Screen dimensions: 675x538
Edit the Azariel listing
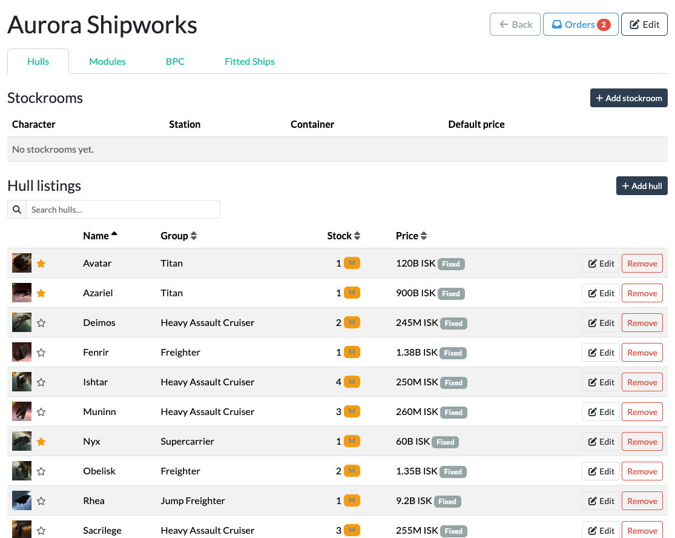click(601, 293)
